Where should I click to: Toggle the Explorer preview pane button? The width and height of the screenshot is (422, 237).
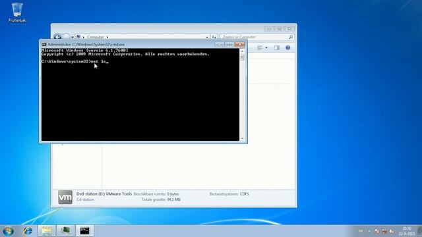coord(277,48)
